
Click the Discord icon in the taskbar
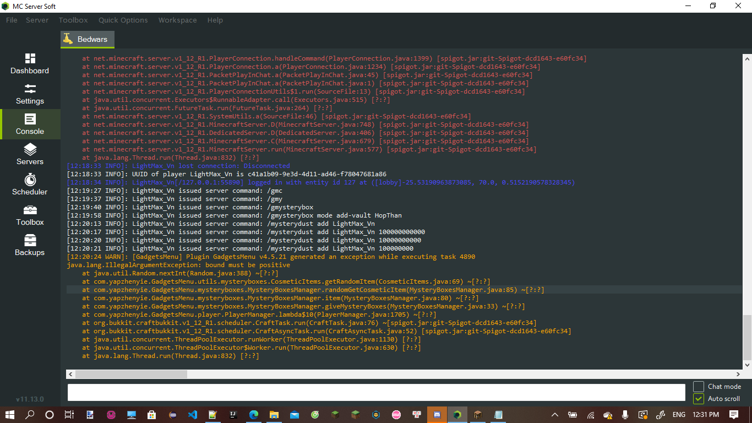438,414
